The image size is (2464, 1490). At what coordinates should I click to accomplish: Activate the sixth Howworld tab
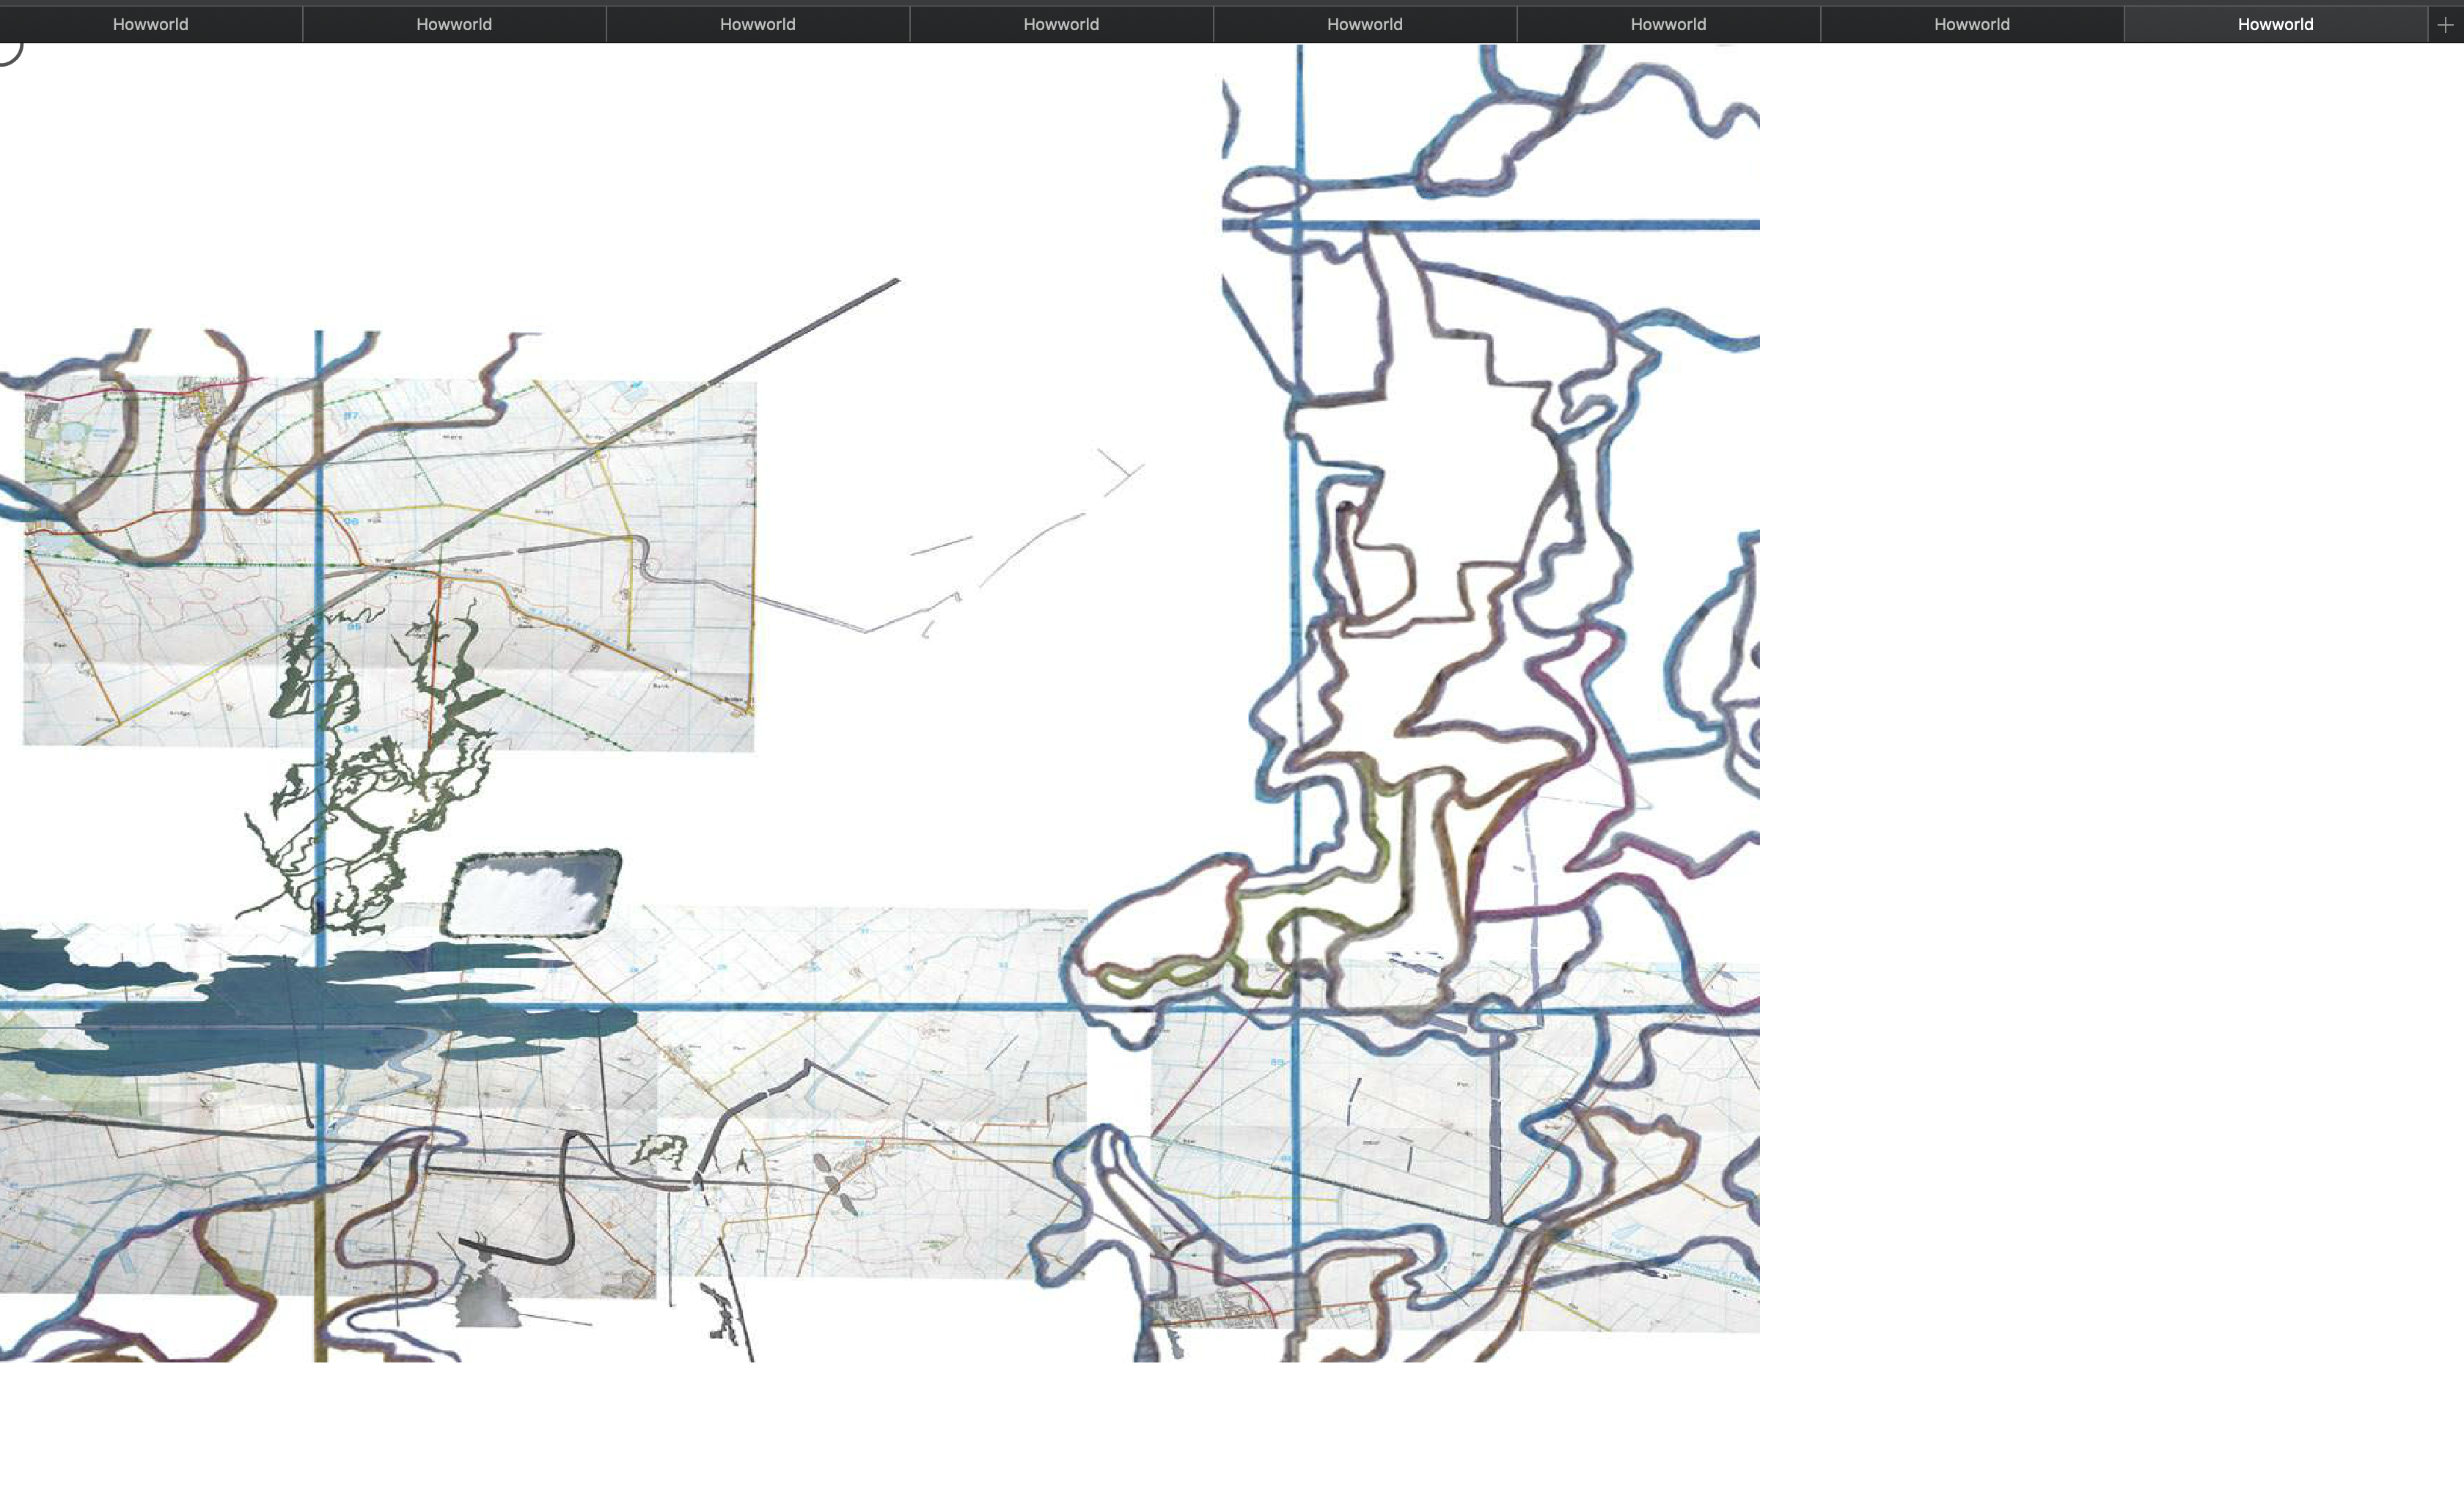pyautogui.click(x=1668, y=24)
